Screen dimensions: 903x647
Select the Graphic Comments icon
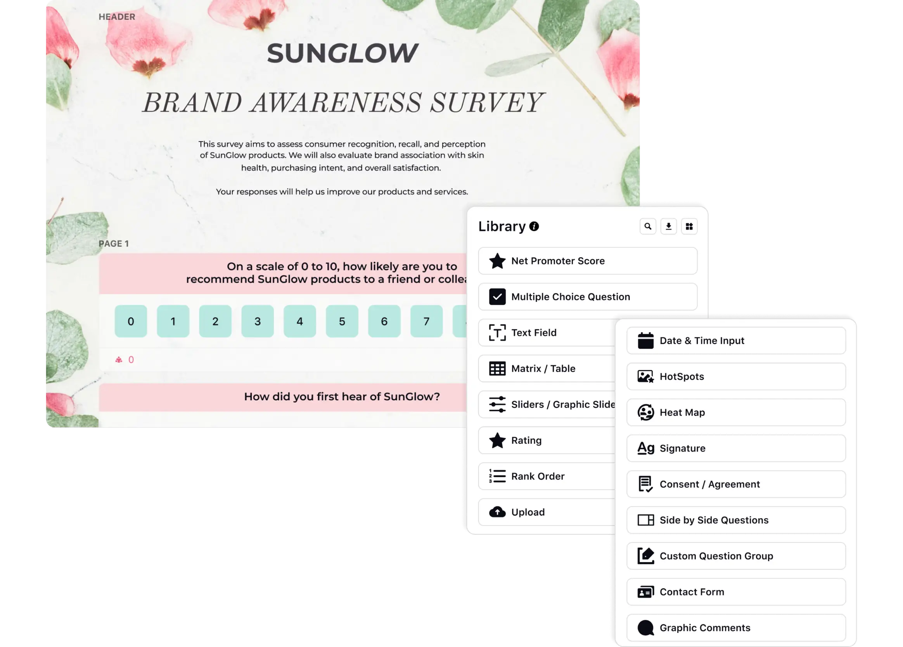645,627
